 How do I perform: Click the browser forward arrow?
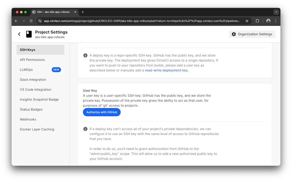coord(24,21)
